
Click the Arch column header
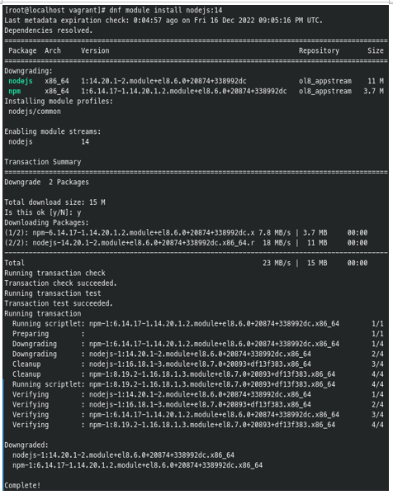pos(53,50)
